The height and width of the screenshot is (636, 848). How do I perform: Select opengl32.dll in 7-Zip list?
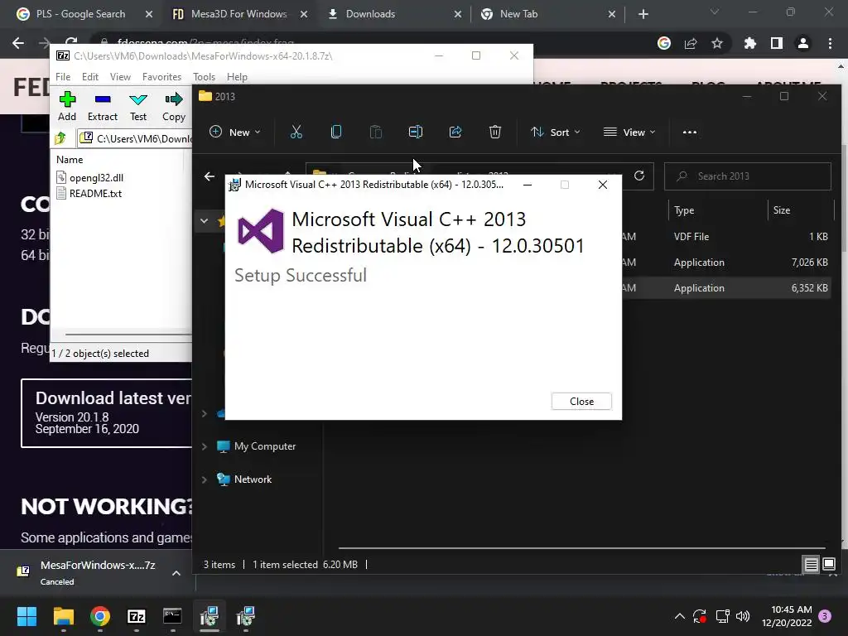(89, 177)
